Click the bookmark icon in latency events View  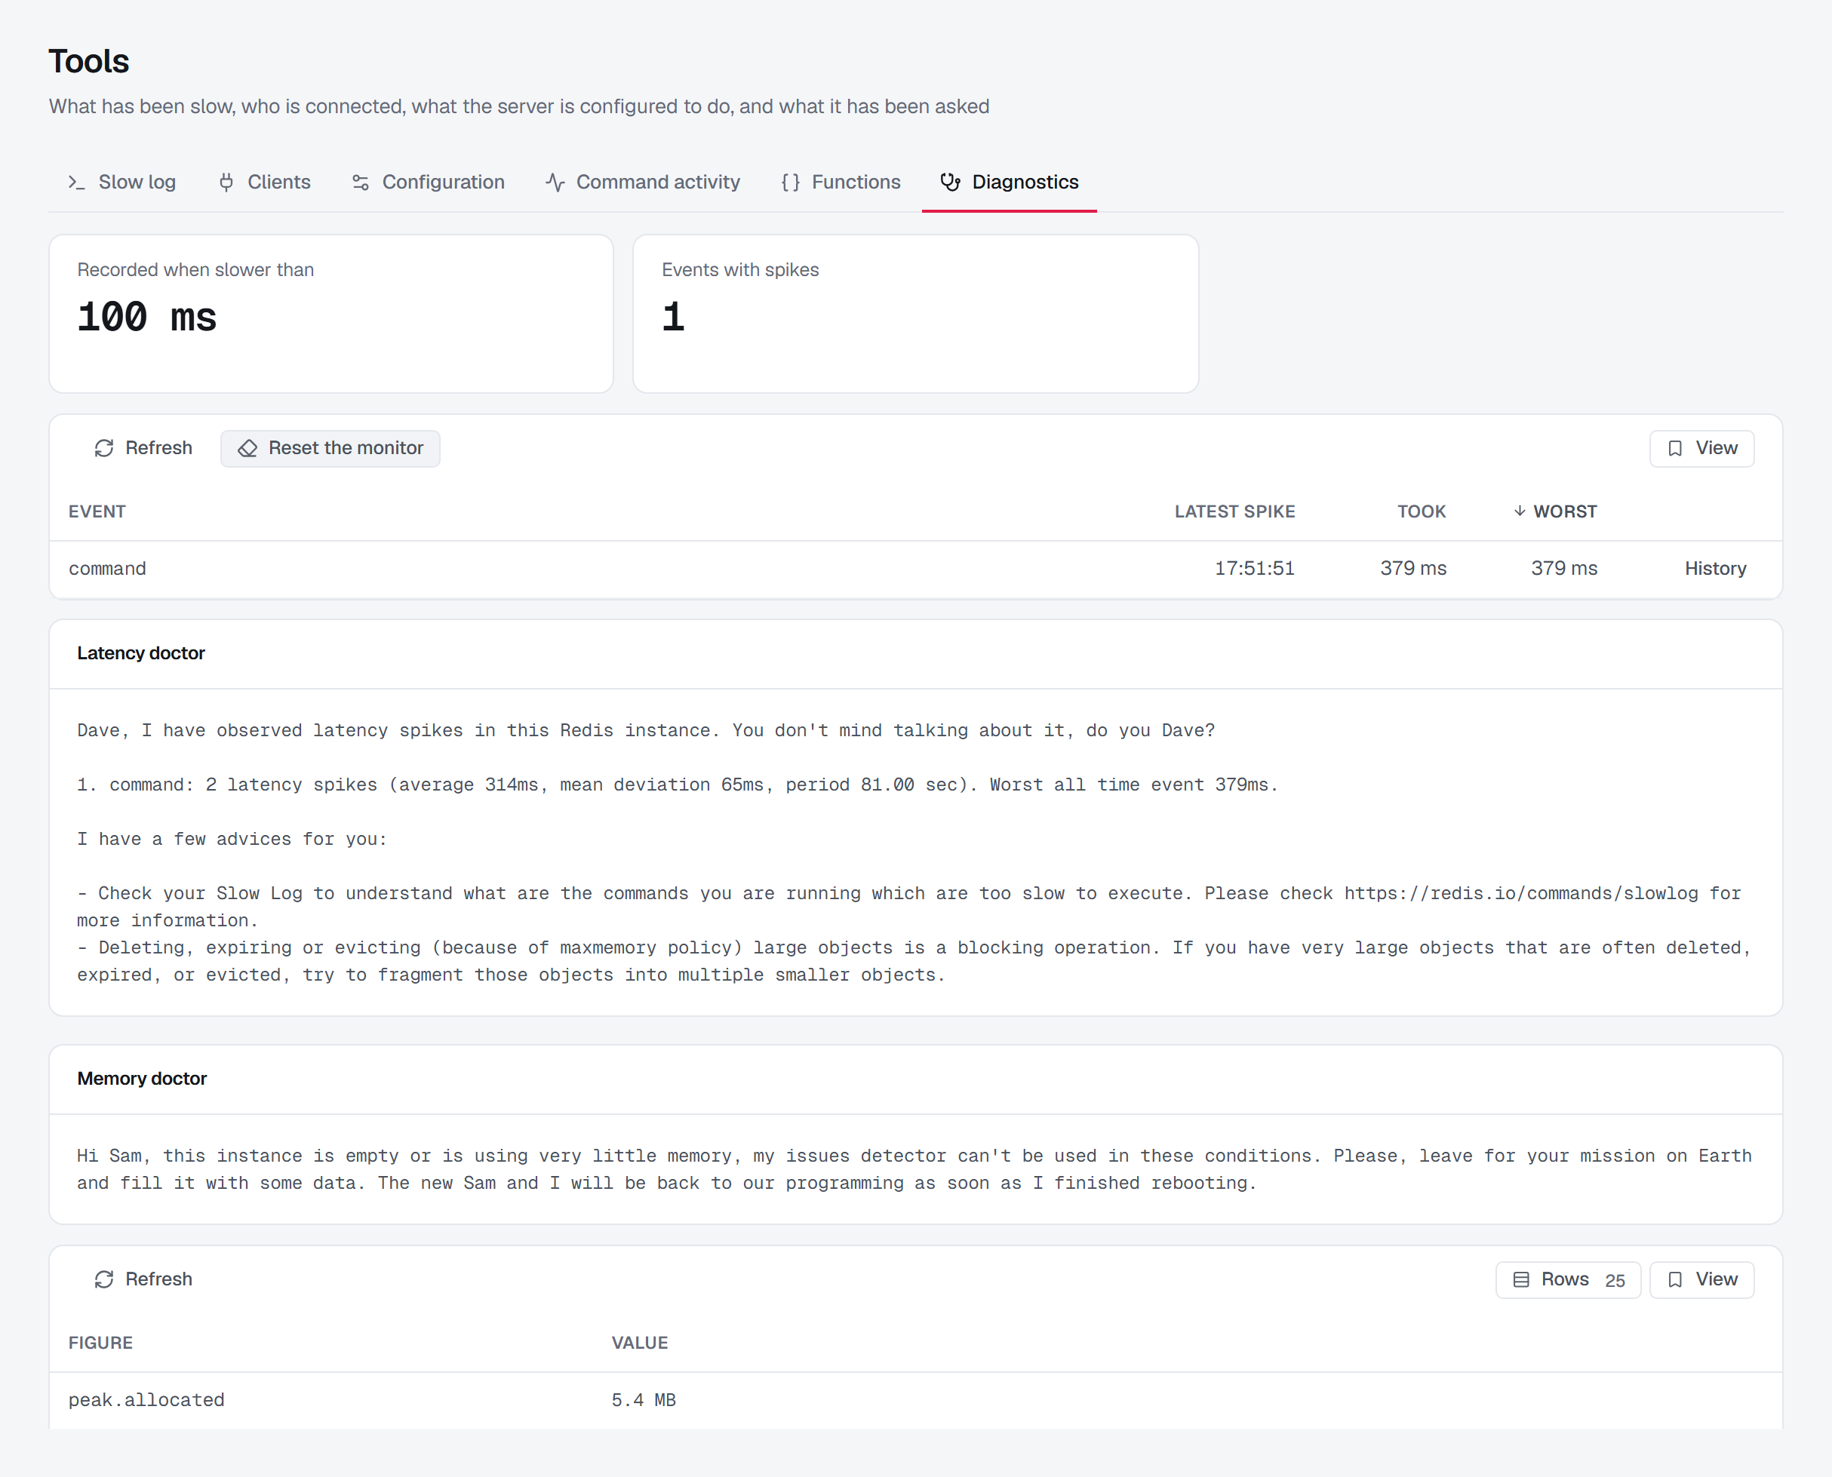[x=1674, y=448]
